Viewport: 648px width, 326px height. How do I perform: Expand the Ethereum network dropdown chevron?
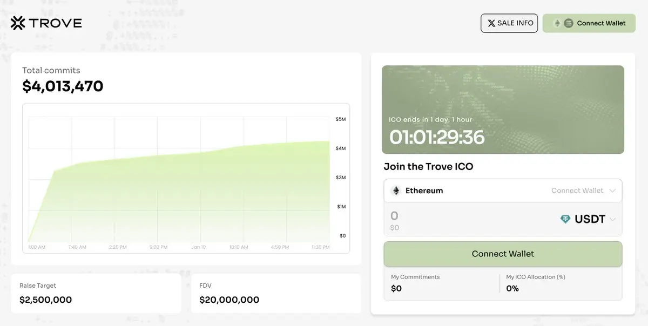[612, 191]
